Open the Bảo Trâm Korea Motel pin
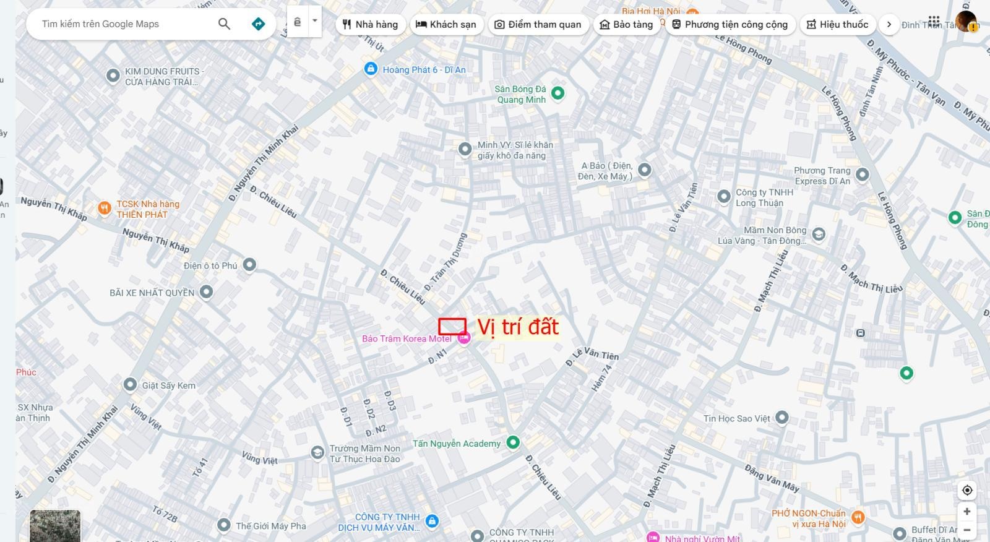 [x=464, y=338]
